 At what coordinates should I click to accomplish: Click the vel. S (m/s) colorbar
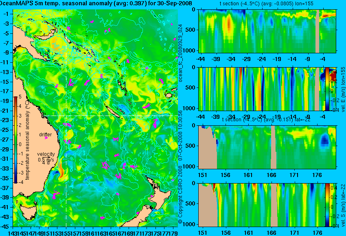point(327,205)
